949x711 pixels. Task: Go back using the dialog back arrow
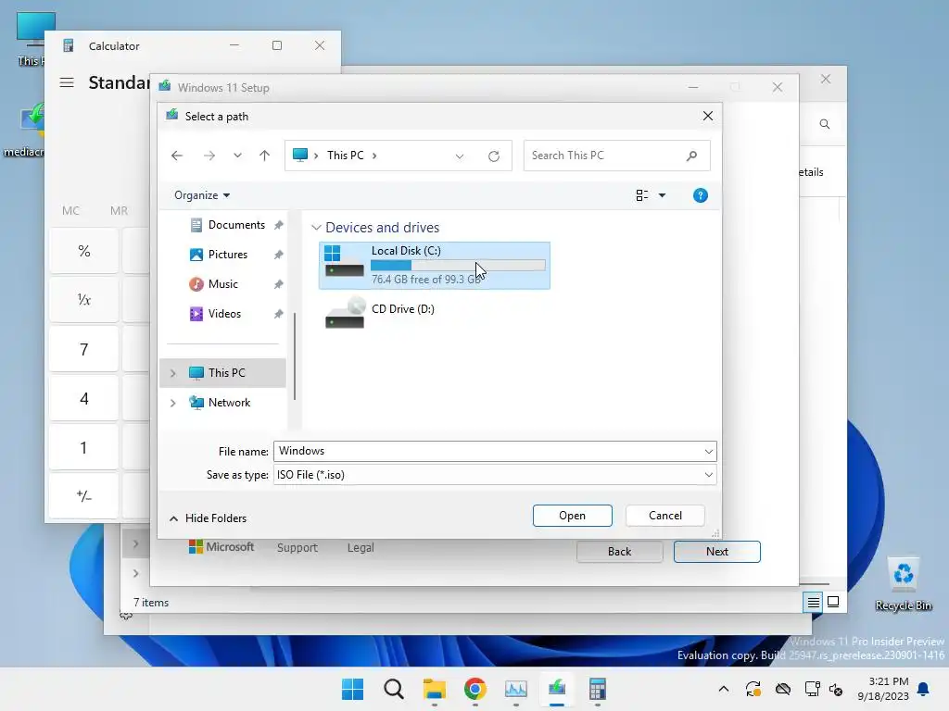[x=177, y=156]
